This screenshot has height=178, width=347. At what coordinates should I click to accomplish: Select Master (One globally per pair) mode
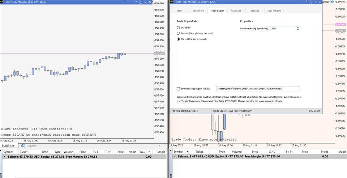coord(178,33)
